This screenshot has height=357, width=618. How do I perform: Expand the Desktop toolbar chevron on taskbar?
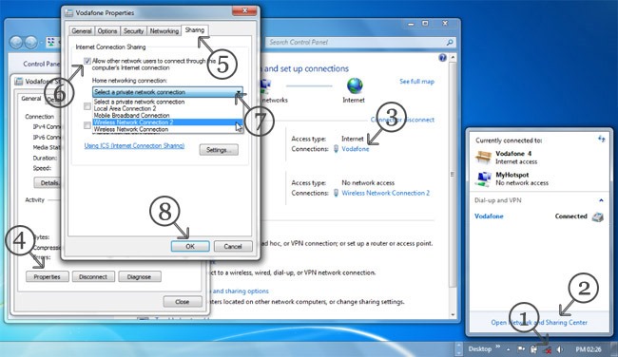[498, 347]
